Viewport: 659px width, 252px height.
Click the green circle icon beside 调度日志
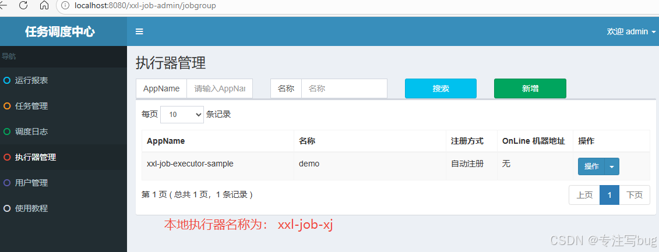(6, 132)
